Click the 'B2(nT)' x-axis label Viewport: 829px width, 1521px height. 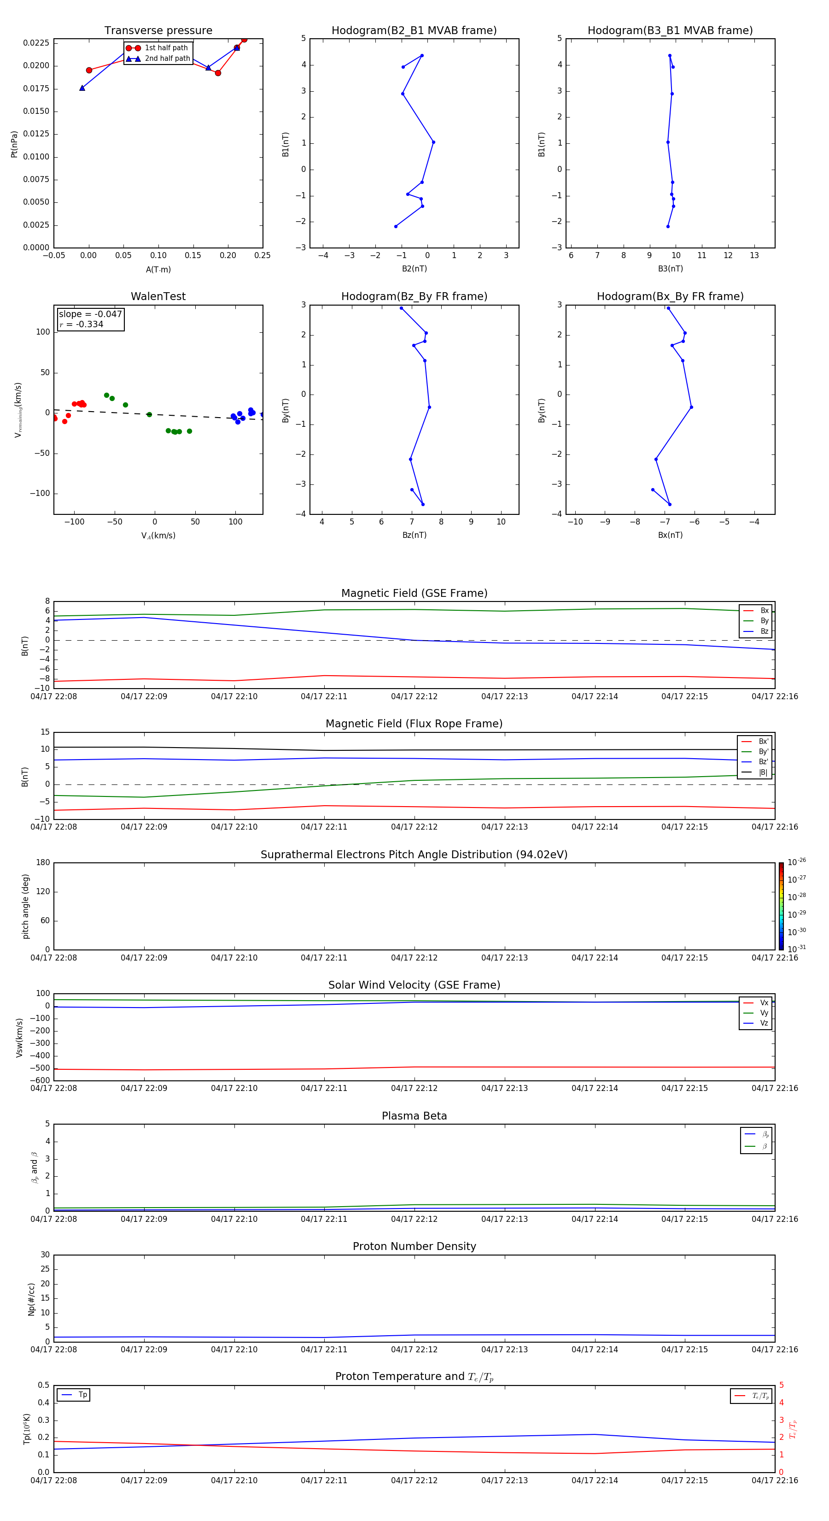(414, 269)
